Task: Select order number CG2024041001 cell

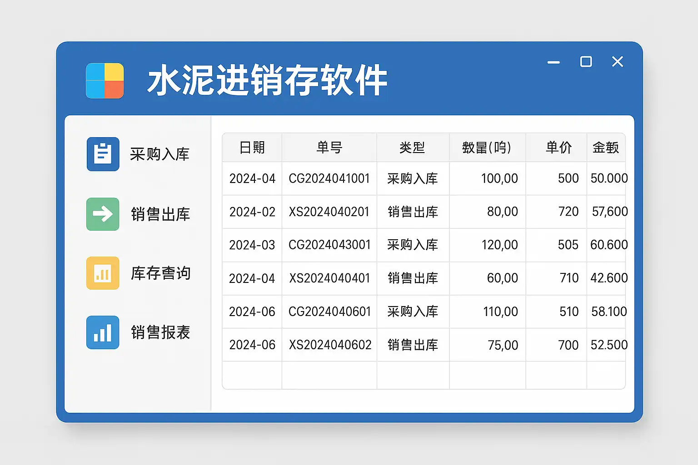Action: tap(329, 178)
